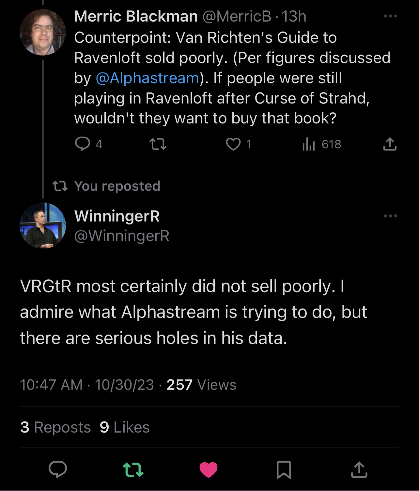Open Merric Blackman's profile picture
The height and width of the screenshot is (491, 419).
[43, 32]
